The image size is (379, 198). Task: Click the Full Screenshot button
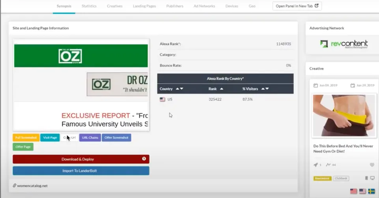tap(26, 138)
